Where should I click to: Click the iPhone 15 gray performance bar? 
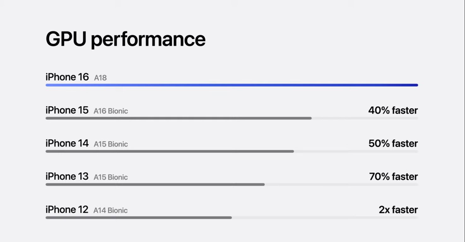point(179,118)
